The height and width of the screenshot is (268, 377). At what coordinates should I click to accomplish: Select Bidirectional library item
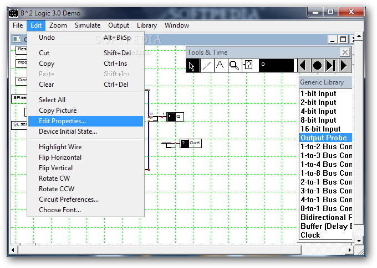[x=326, y=217]
